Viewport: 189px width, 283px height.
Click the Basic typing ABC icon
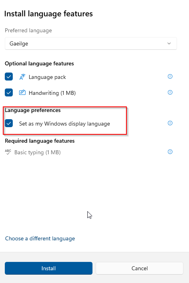click(x=8, y=152)
